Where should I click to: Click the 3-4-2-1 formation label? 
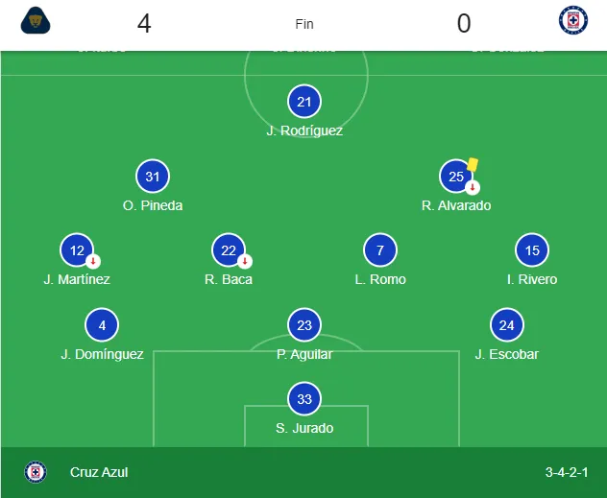[567, 472]
